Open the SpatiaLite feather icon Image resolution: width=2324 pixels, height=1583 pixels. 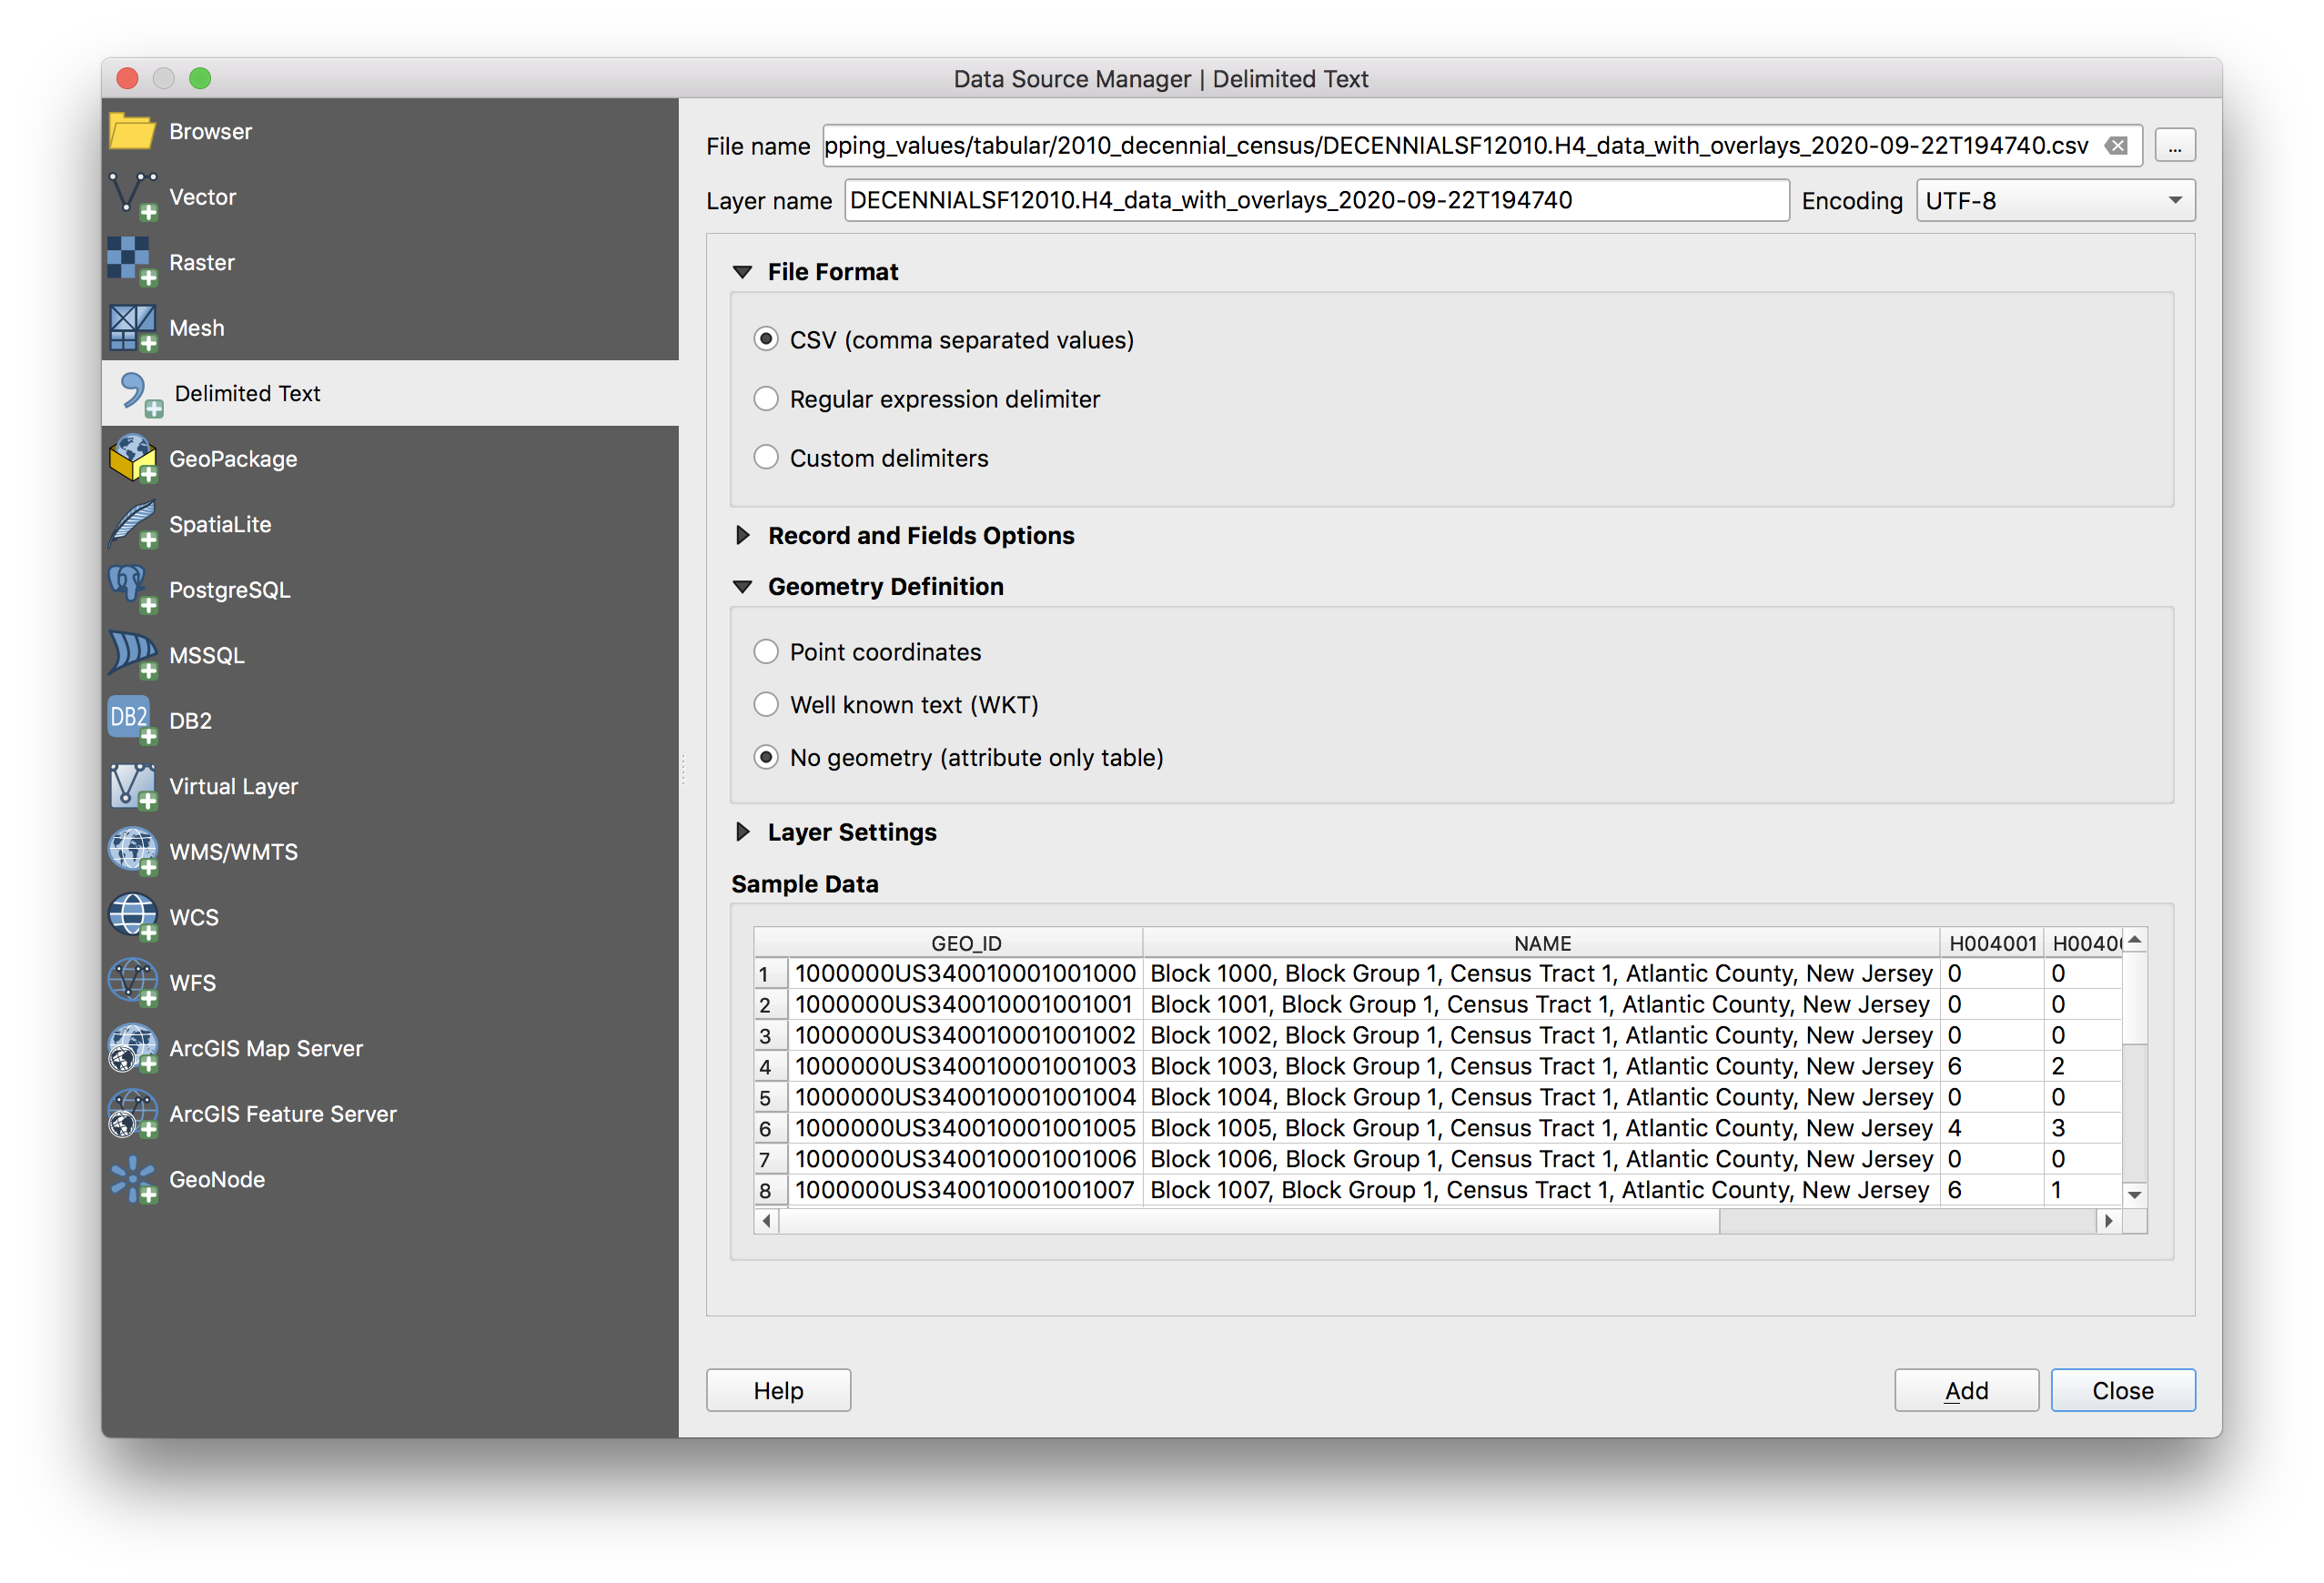click(x=132, y=524)
